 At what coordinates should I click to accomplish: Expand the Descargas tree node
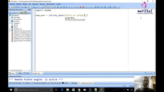(x=10, y=17)
